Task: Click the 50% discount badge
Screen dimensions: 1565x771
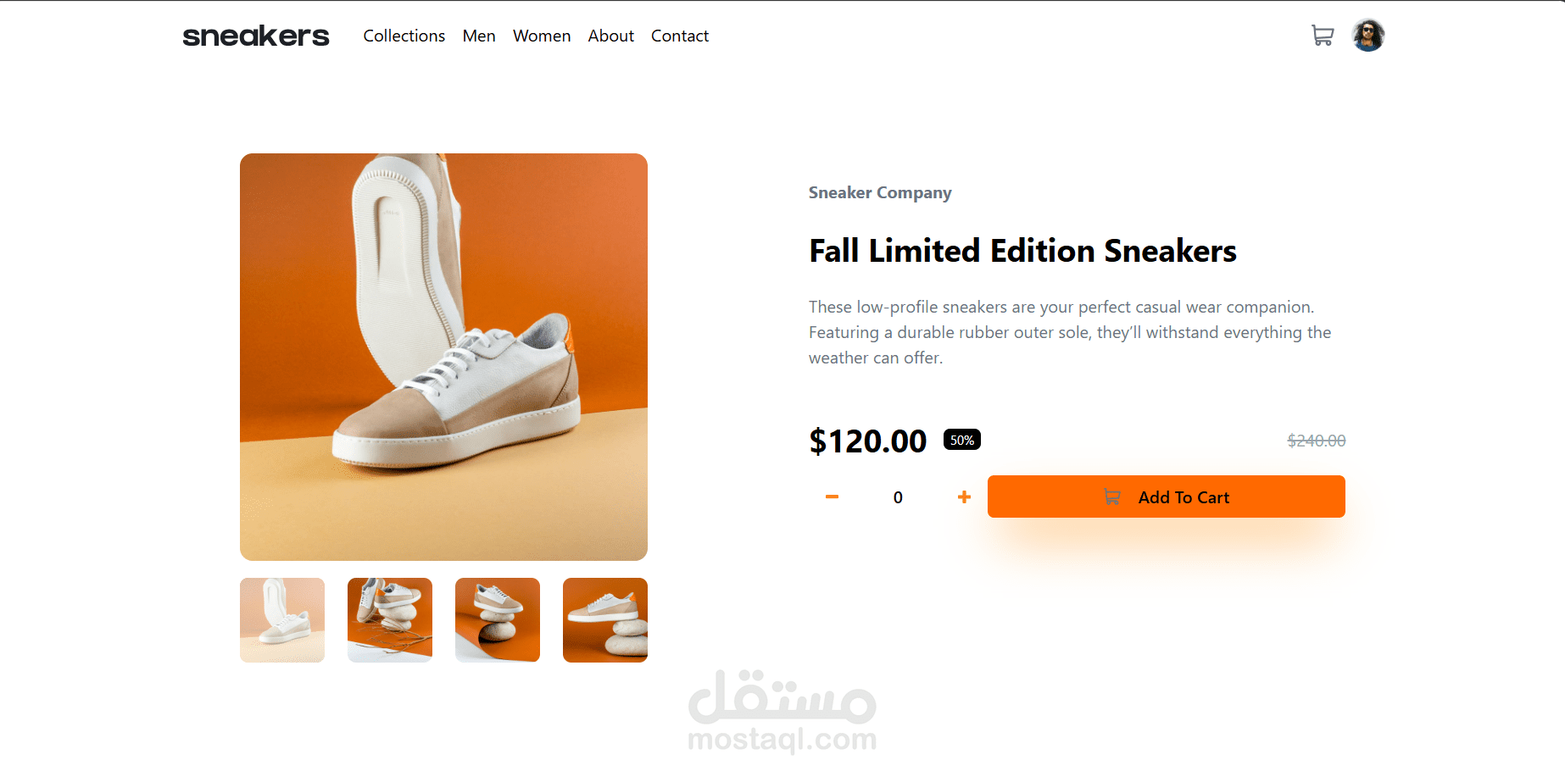Action: [x=961, y=440]
